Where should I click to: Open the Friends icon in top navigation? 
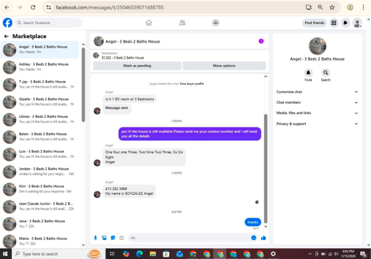pyautogui.click(x=182, y=23)
